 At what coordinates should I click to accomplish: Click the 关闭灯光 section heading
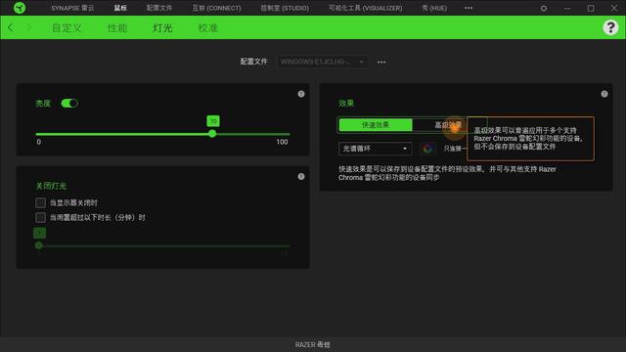click(51, 186)
